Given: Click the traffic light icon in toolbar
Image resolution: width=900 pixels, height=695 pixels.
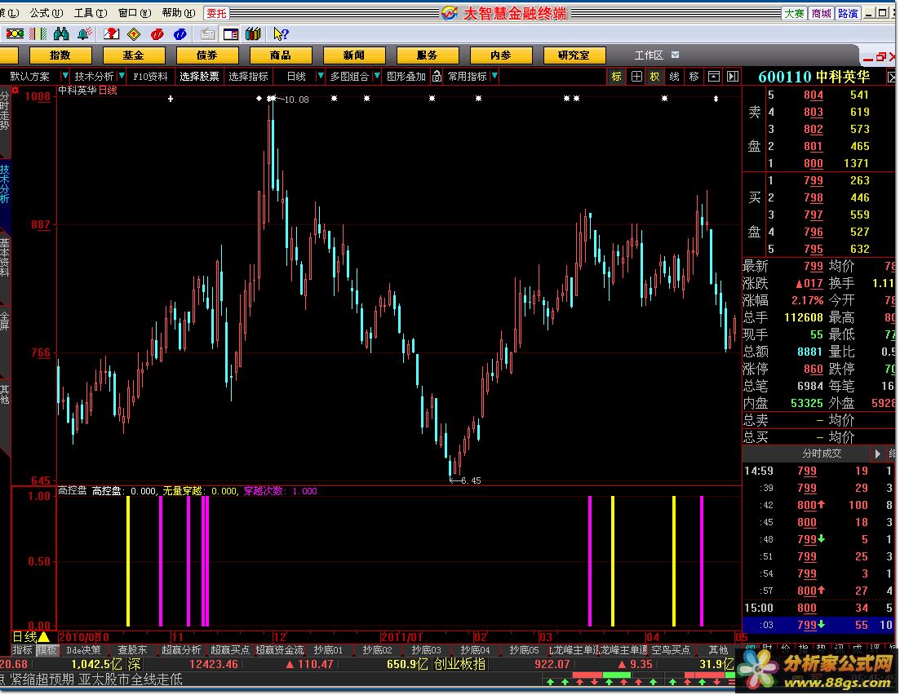Looking at the screenshot, I should (15, 34).
